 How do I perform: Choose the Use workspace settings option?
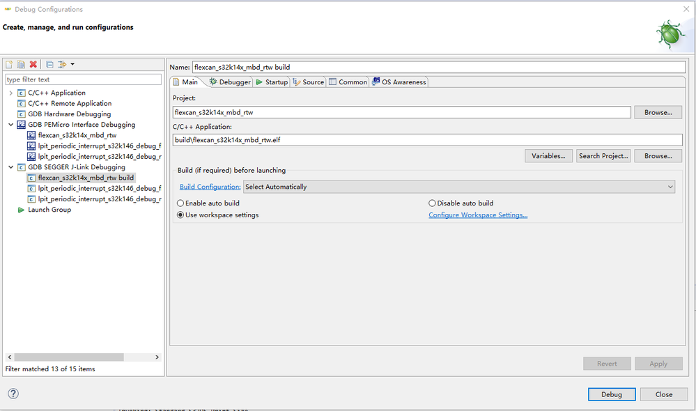181,215
